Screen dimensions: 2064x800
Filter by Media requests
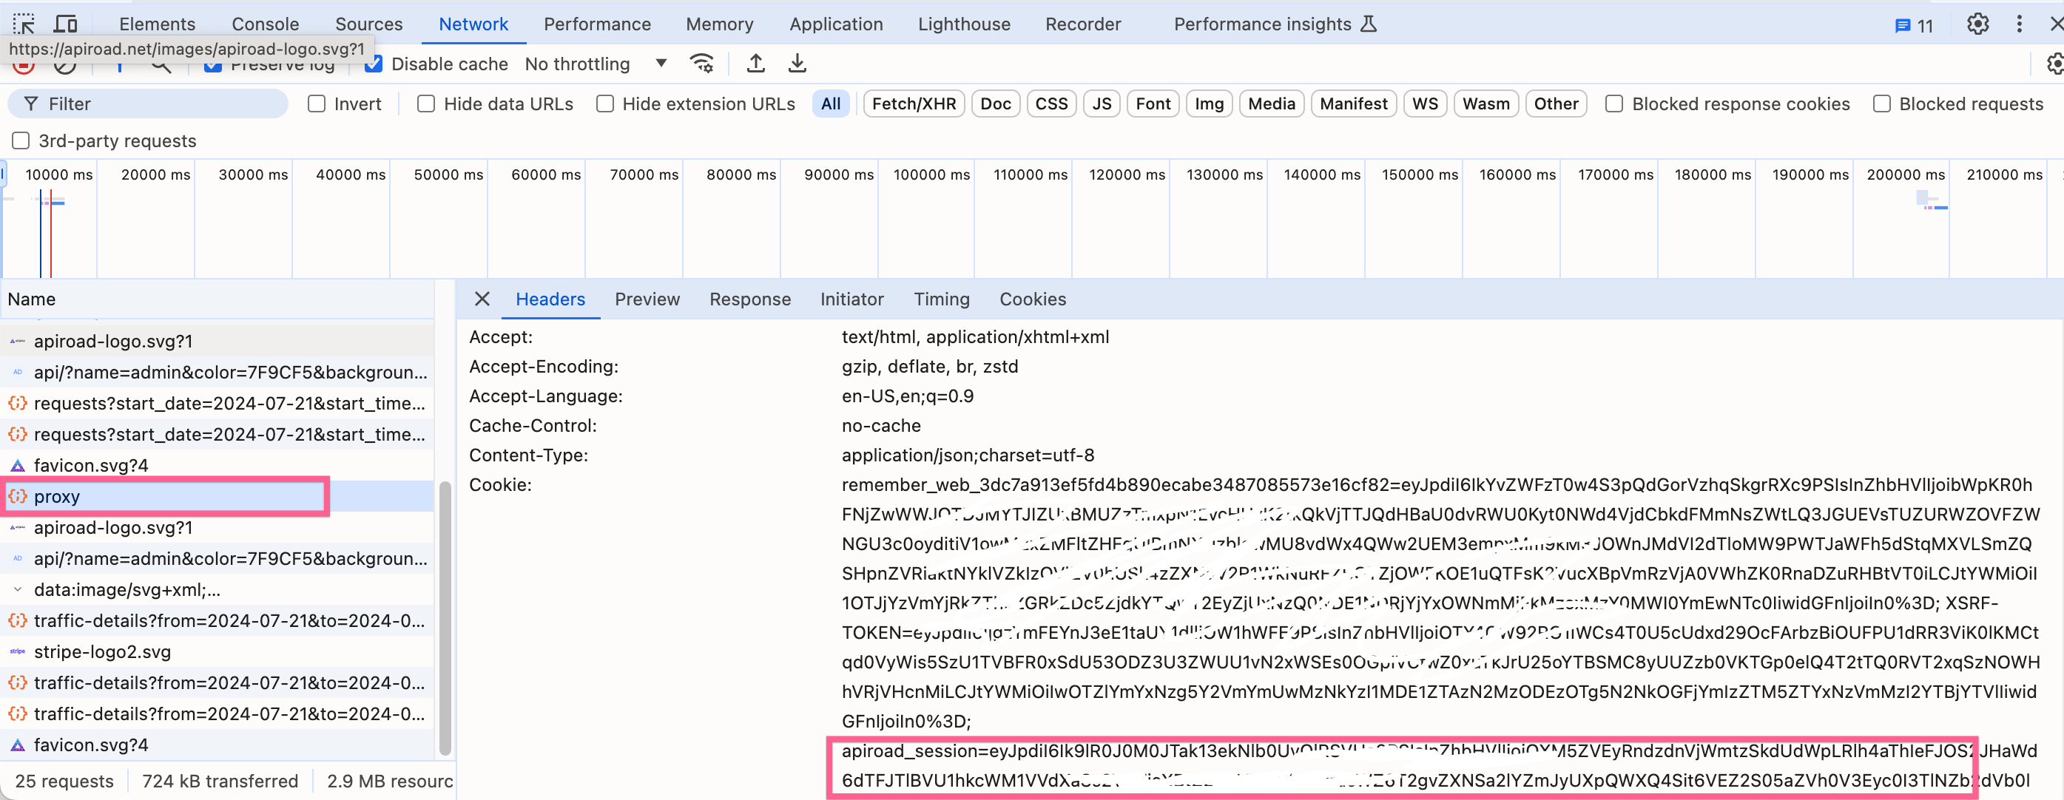(1272, 104)
